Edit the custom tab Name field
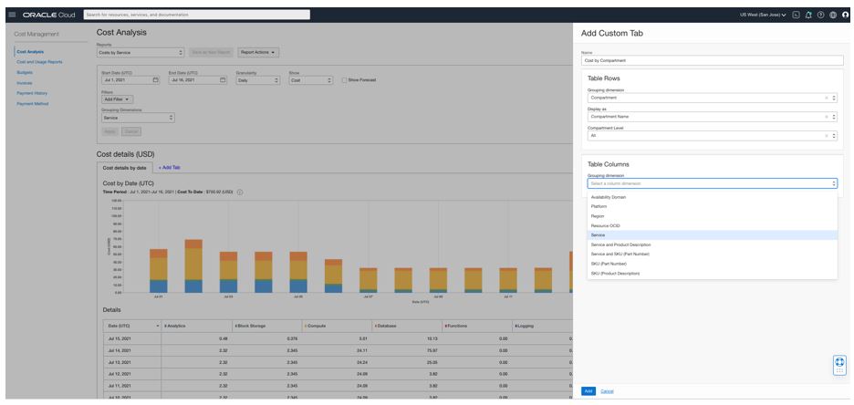 pyautogui.click(x=712, y=60)
